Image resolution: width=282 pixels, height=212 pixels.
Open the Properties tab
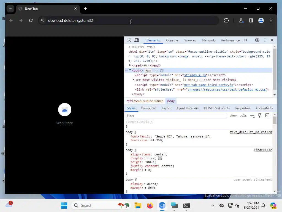click(243, 108)
